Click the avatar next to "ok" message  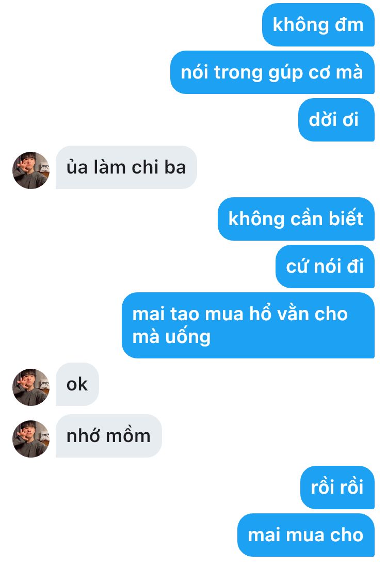point(31,387)
